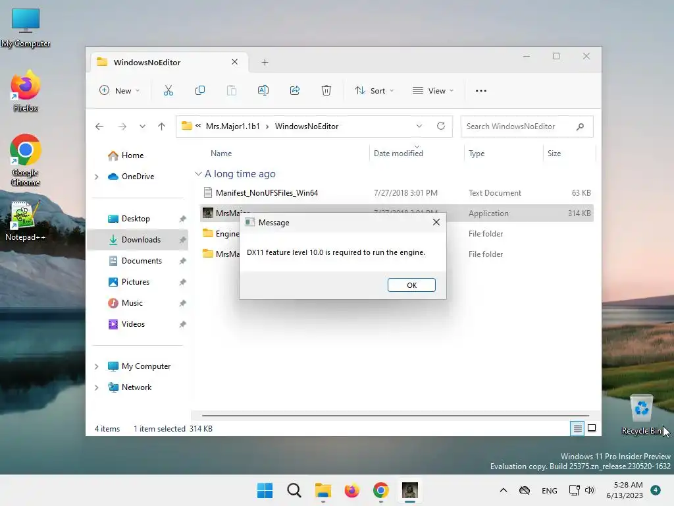
Task: Expand the address bar history dropdown
Action: pyautogui.click(x=419, y=126)
